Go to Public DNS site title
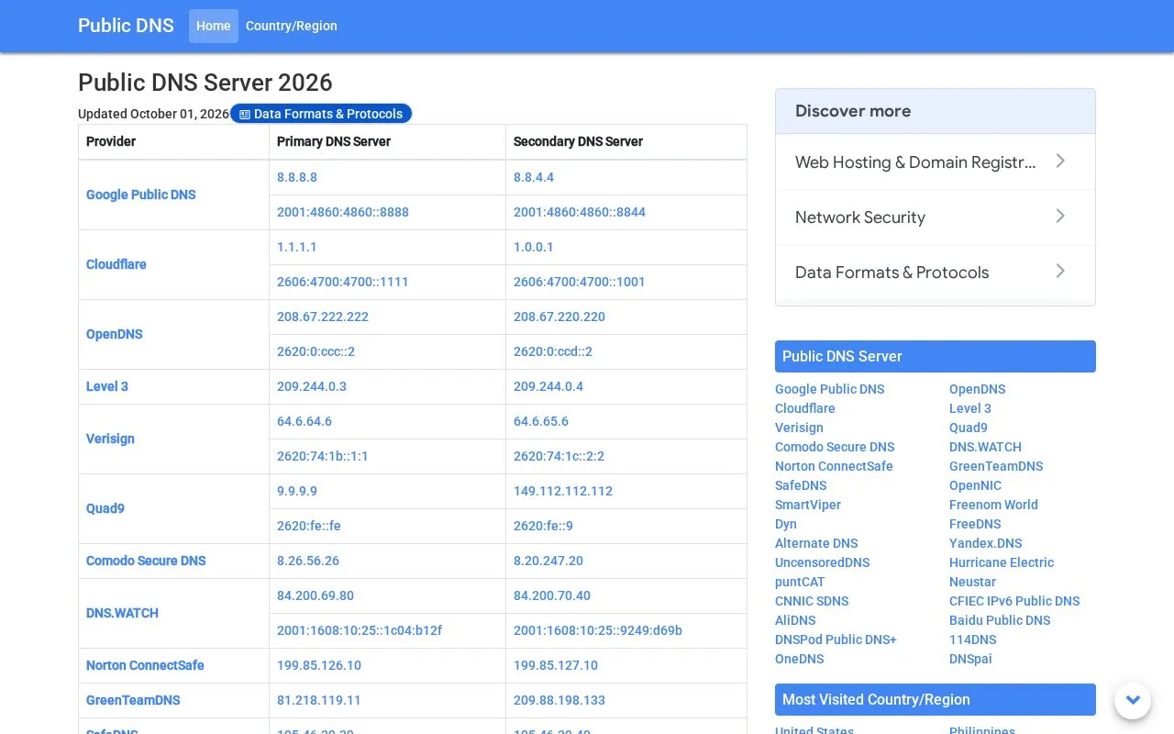 point(126,26)
